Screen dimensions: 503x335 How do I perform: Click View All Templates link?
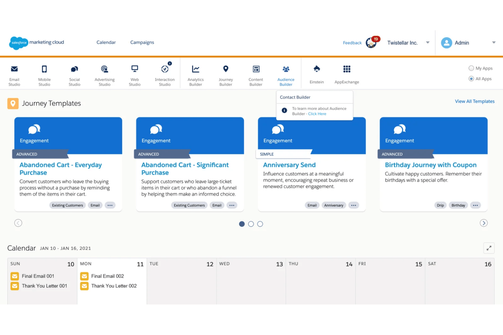pos(475,101)
